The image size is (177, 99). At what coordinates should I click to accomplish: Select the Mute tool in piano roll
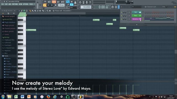pos(40,11)
